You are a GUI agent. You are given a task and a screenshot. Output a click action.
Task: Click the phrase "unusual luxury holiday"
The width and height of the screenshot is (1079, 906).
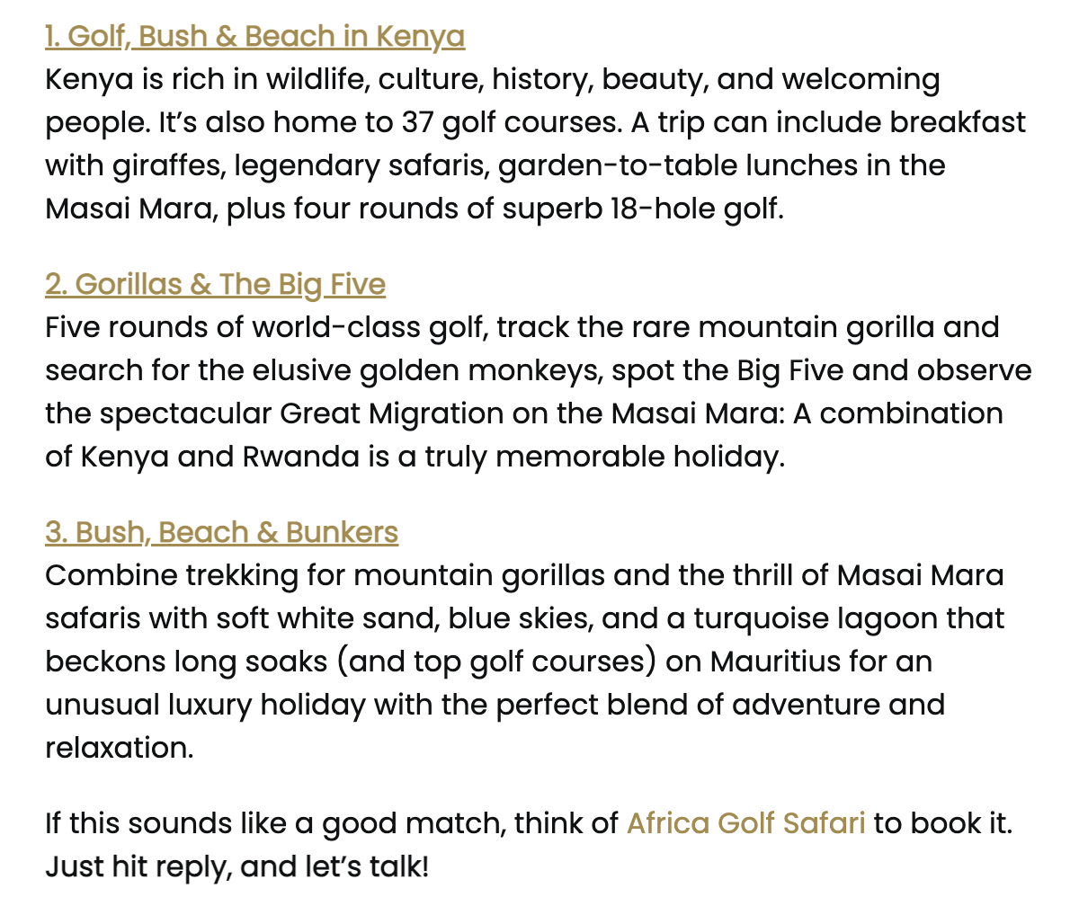tap(205, 706)
